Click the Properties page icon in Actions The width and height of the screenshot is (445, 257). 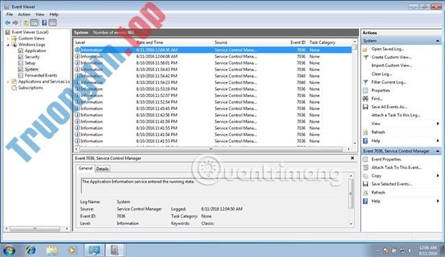[366, 91]
